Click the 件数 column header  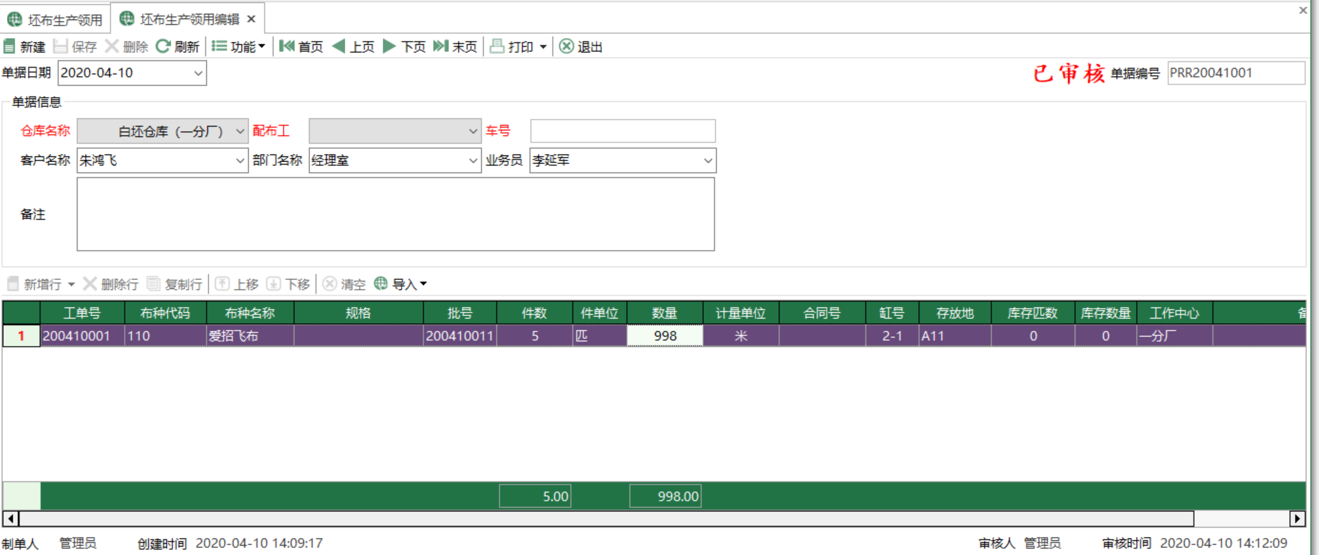click(x=535, y=313)
